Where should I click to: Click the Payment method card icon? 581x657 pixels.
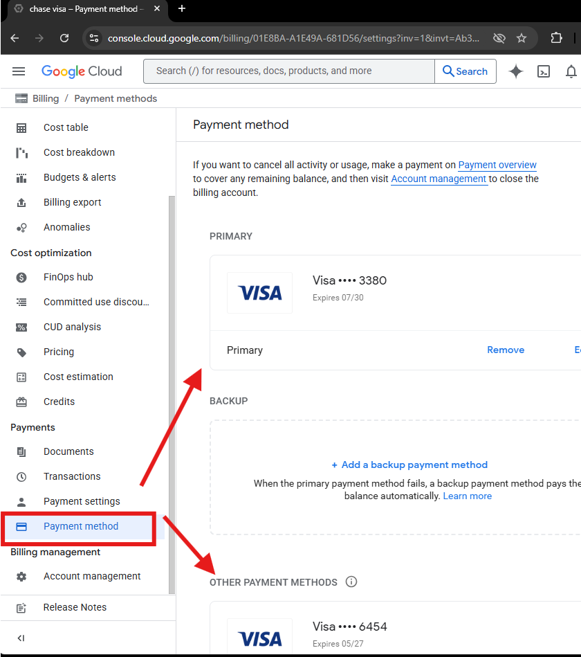21,527
